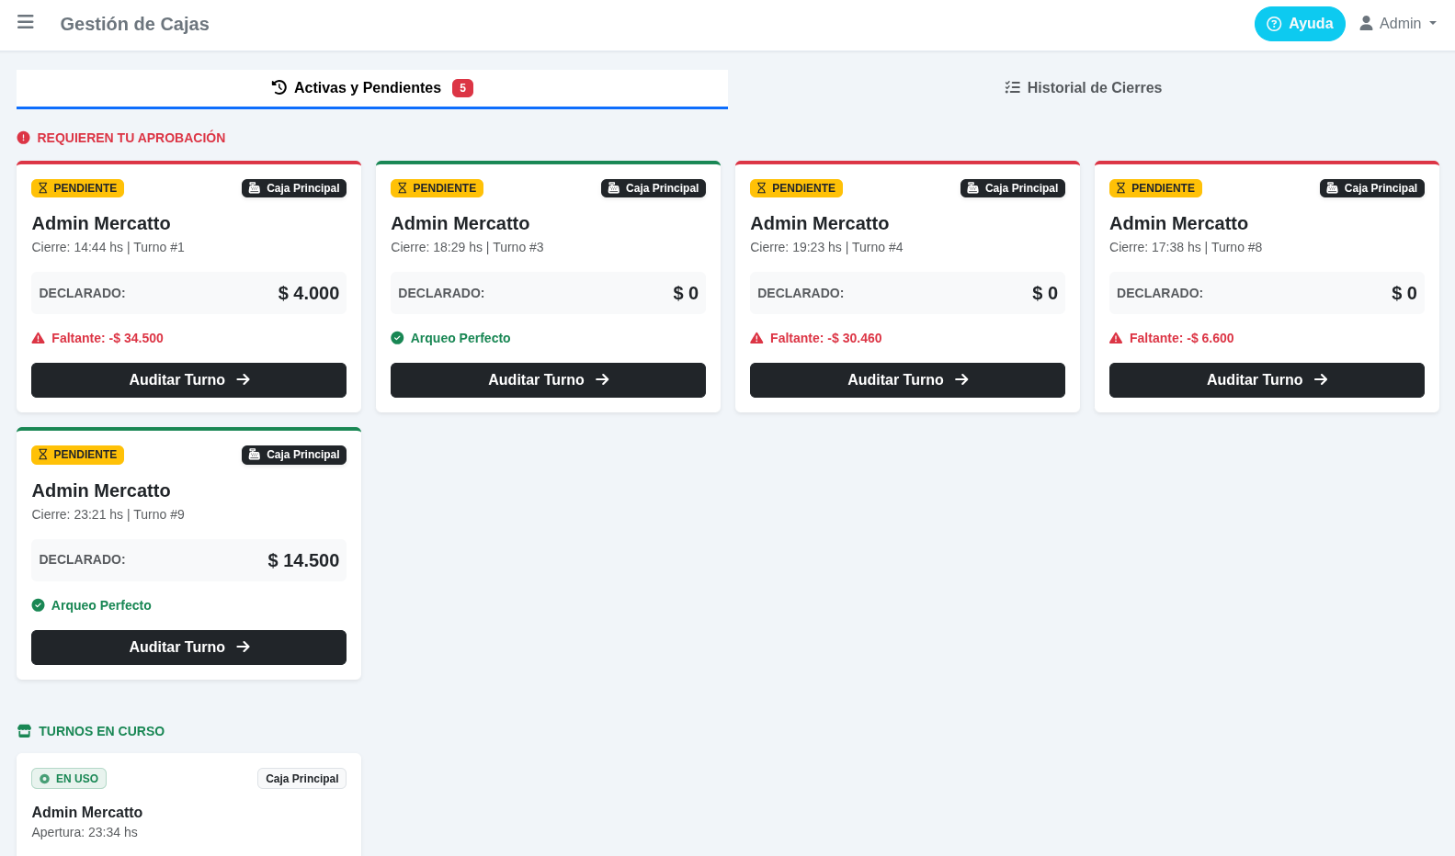This screenshot has width=1455, height=856.
Task: Click Caja Principal tag on Turno #8 card
Action: [1372, 188]
